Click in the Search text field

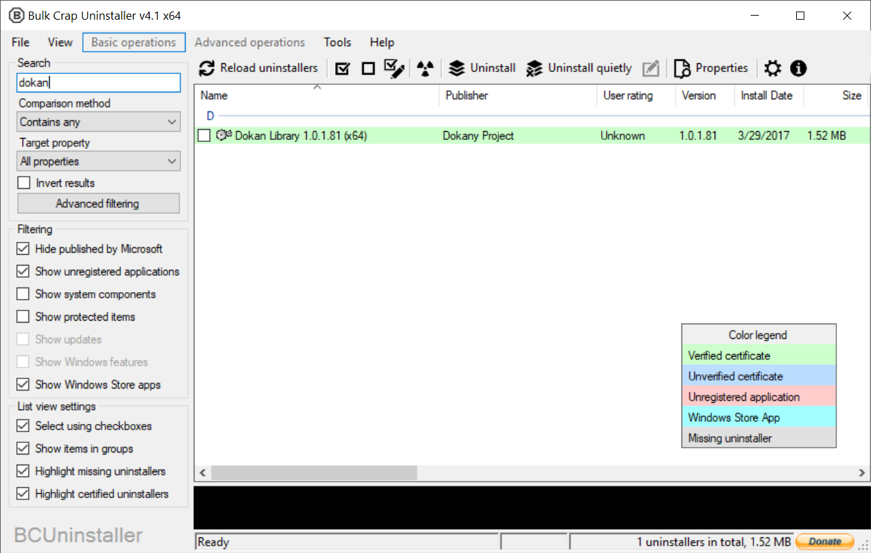tap(99, 83)
